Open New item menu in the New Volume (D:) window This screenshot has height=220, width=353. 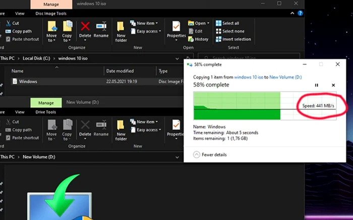144,122
